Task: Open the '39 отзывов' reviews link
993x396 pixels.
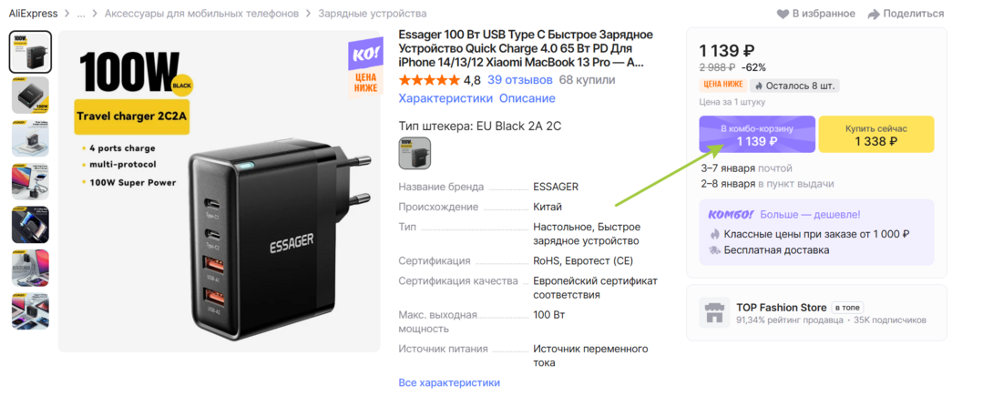Action: (520, 80)
